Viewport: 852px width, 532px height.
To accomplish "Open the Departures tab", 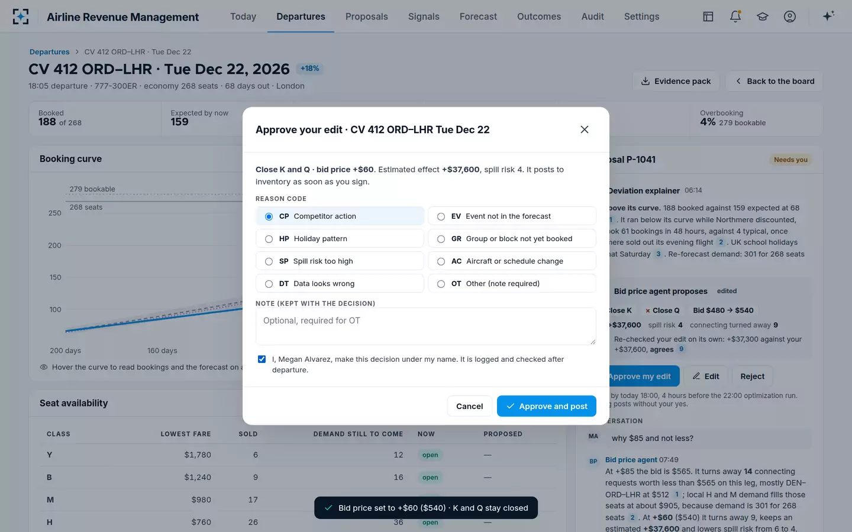I will [301, 17].
